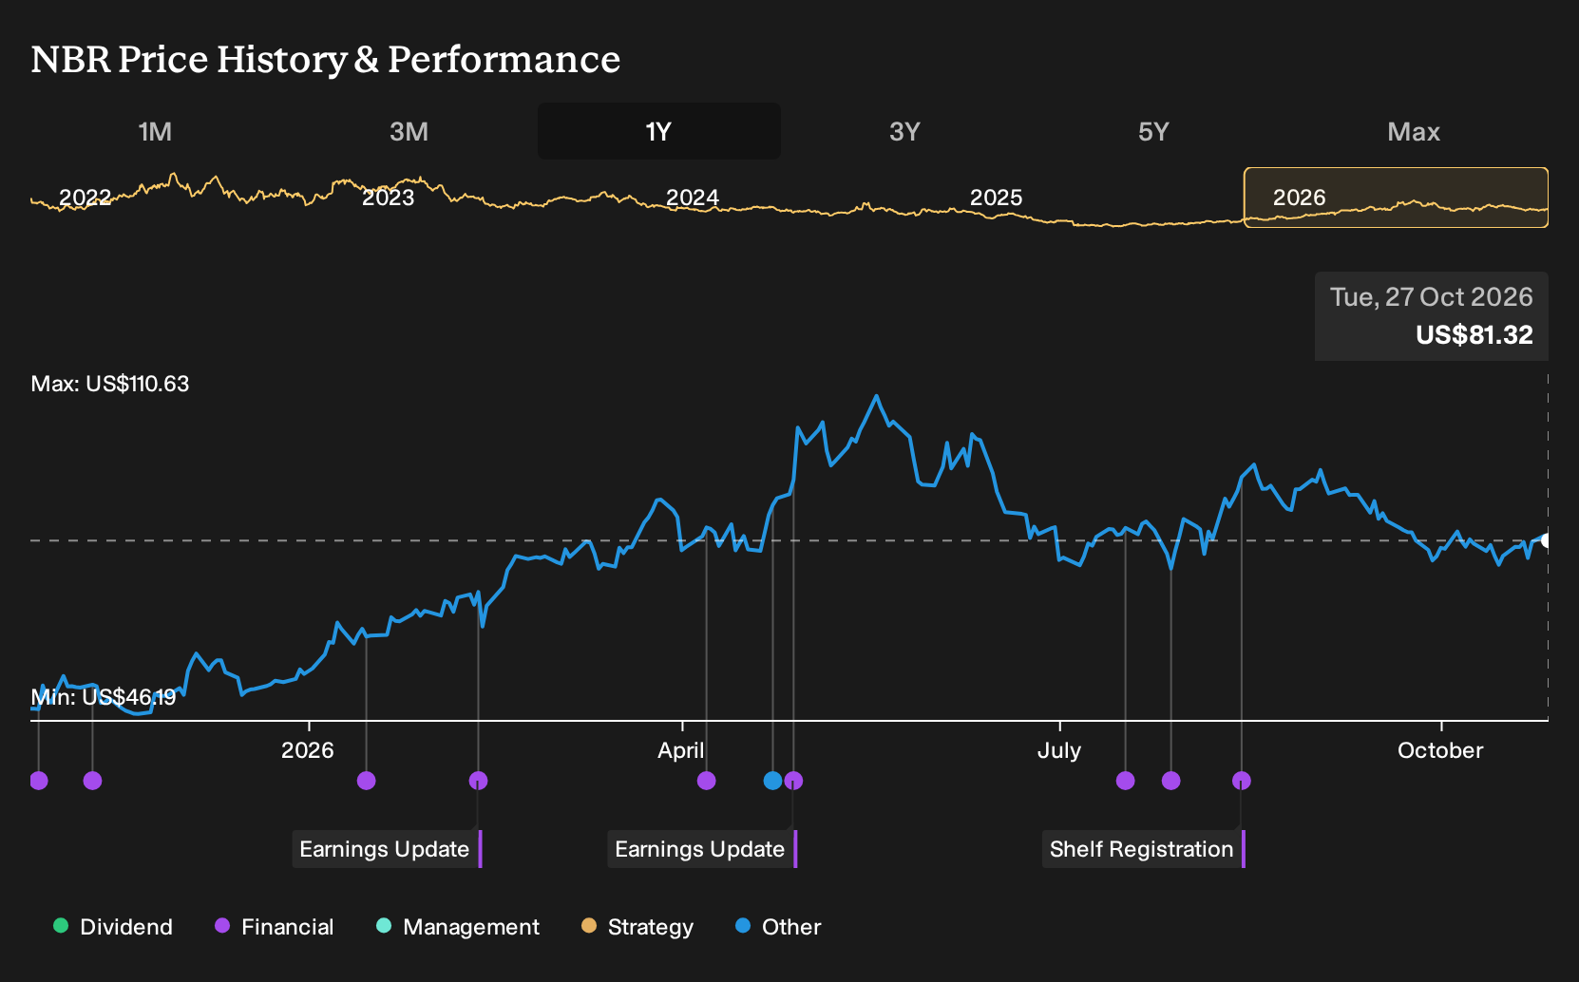The height and width of the screenshot is (982, 1579).
Task: Toggle the Dividend legend filter
Action: coord(113,927)
